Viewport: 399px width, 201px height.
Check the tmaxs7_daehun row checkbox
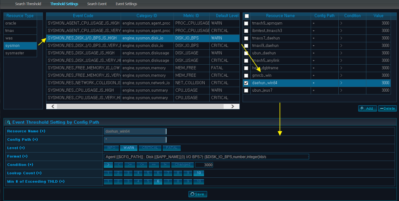pyautogui.click(x=246, y=38)
